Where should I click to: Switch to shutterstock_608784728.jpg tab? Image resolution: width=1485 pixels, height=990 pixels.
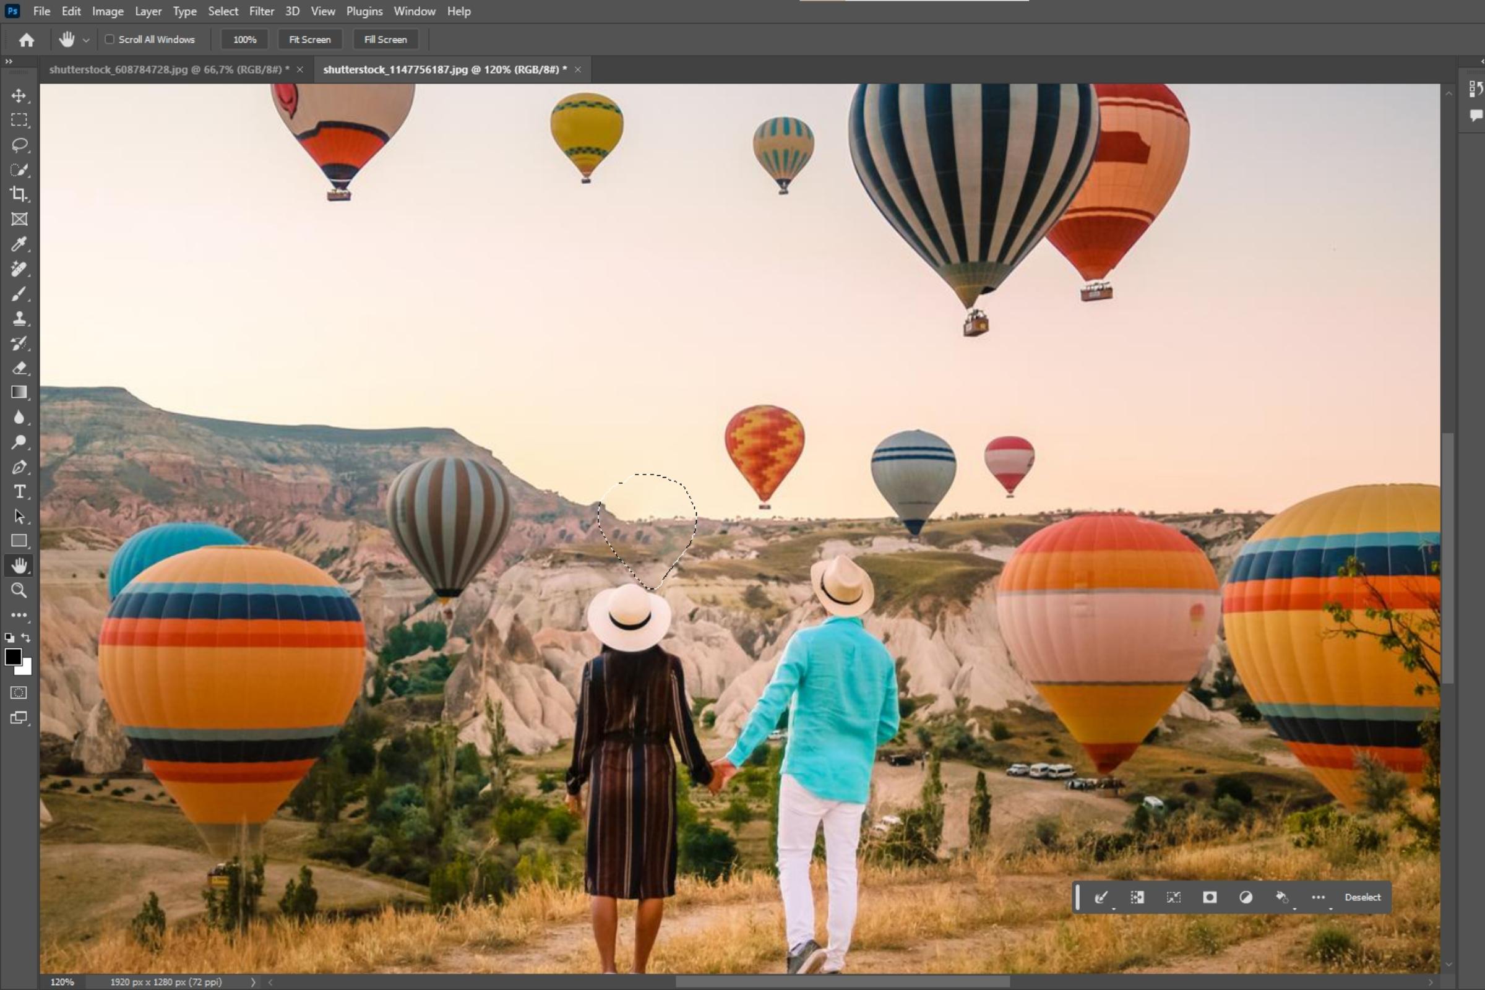[x=168, y=69]
